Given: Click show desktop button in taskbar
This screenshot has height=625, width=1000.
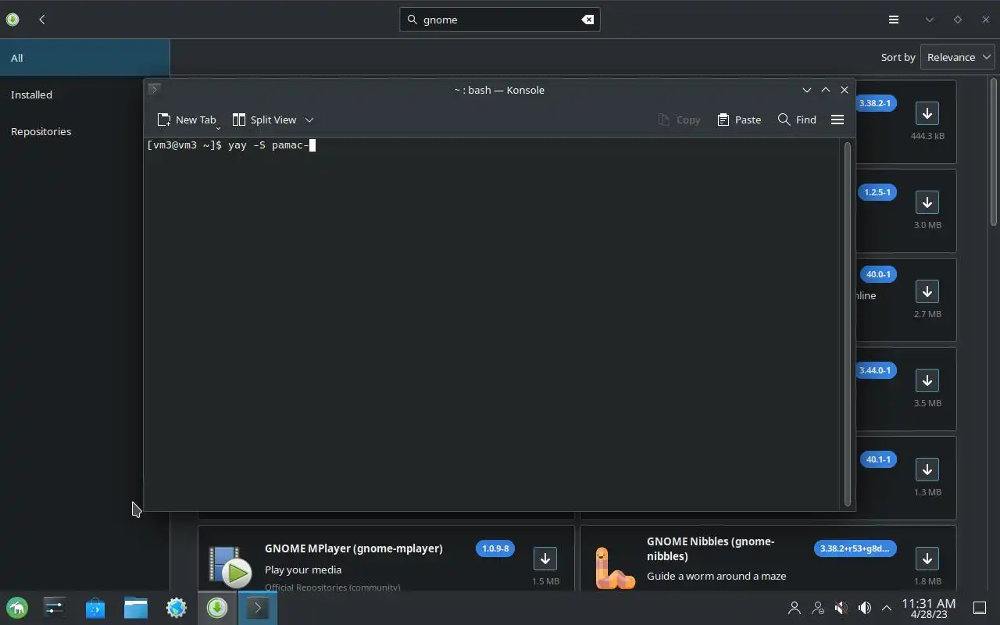Looking at the screenshot, I should (979, 607).
